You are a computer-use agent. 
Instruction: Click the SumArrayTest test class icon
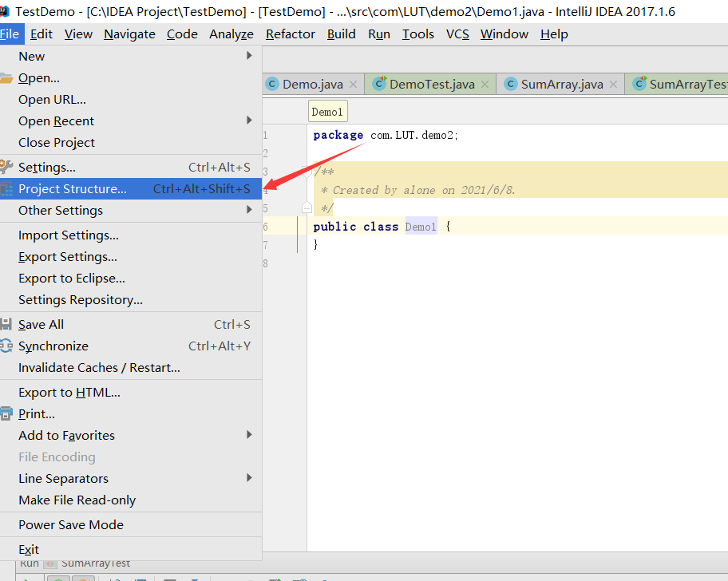tap(639, 84)
